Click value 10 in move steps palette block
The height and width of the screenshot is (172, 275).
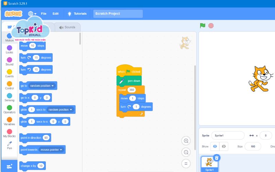coord(33,46)
